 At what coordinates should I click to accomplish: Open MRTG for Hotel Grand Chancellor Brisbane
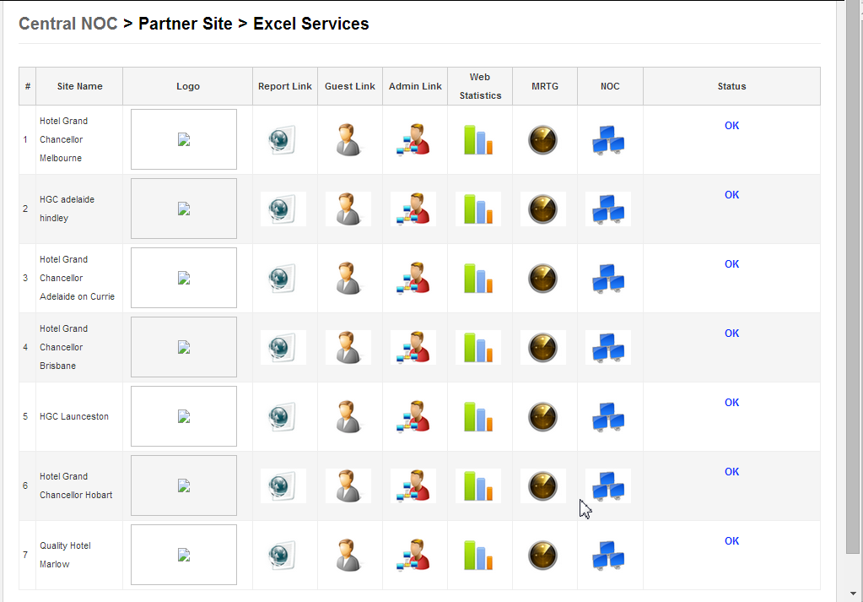(x=543, y=348)
